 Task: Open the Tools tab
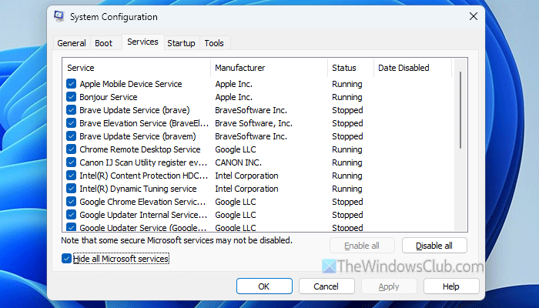214,43
